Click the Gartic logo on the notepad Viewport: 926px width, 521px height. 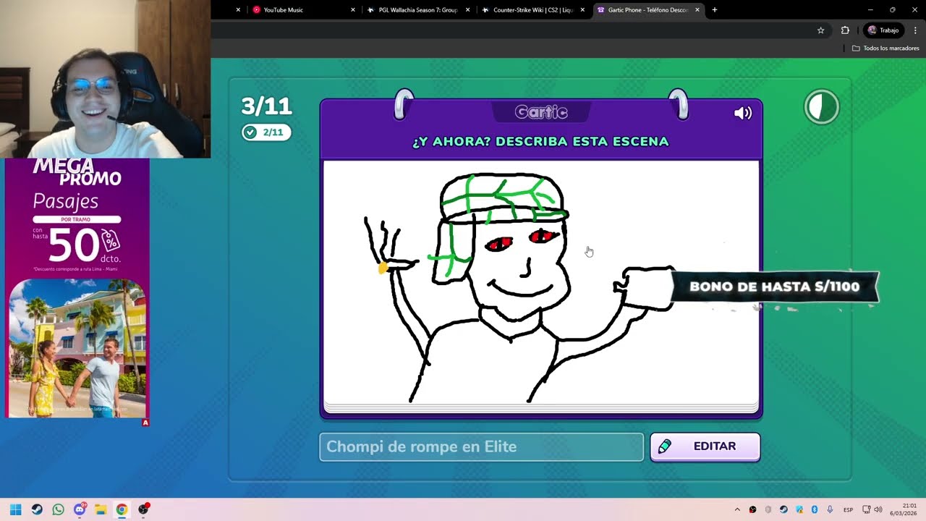pyautogui.click(x=541, y=112)
